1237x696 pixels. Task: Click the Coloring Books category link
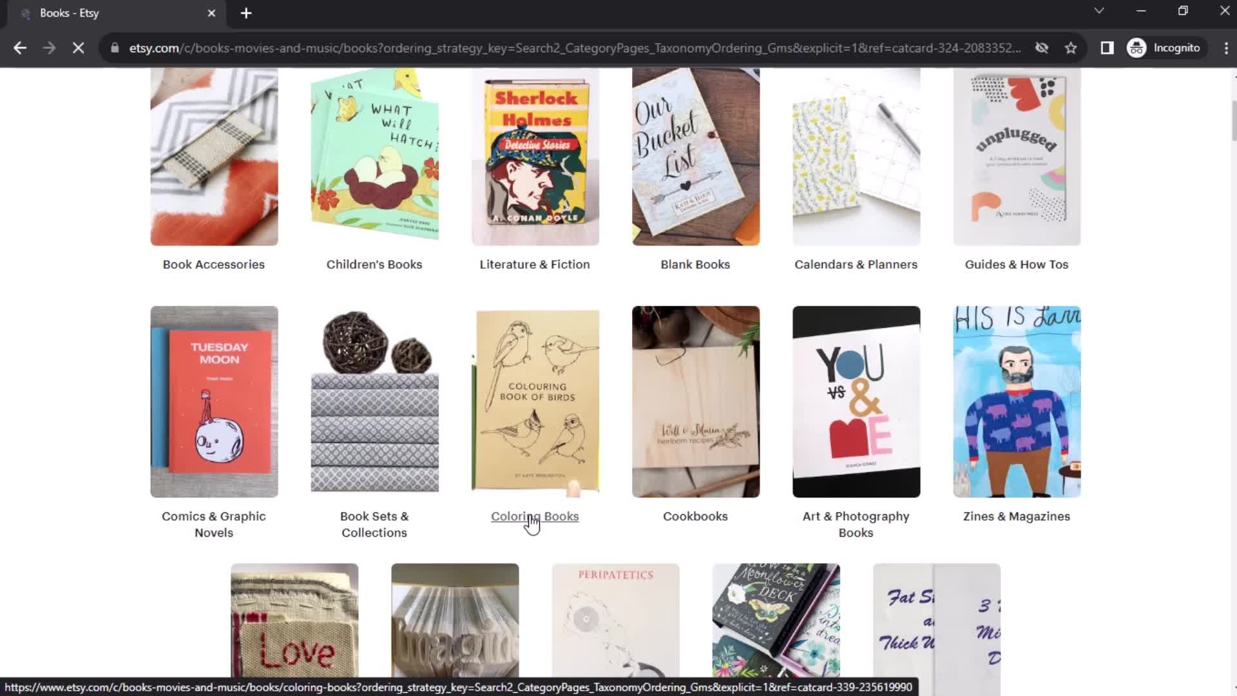pyautogui.click(x=534, y=516)
